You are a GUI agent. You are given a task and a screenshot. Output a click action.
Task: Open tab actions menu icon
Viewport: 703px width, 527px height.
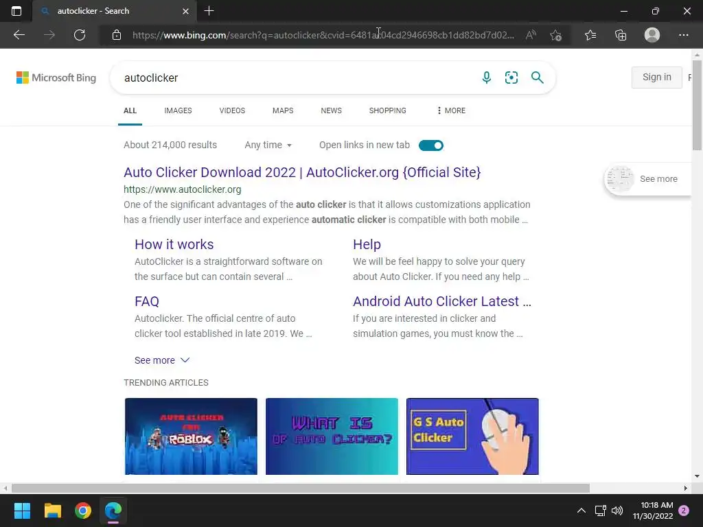point(16,11)
